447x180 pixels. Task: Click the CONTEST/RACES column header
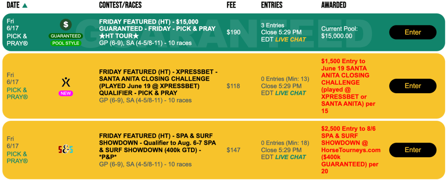pos(120,5)
